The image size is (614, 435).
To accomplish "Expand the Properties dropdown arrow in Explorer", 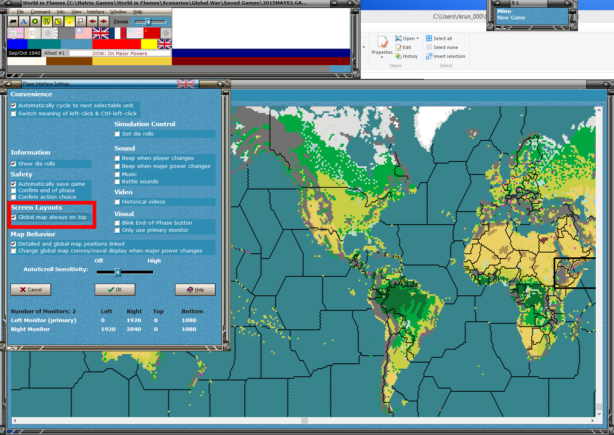I will coord(382,57).
